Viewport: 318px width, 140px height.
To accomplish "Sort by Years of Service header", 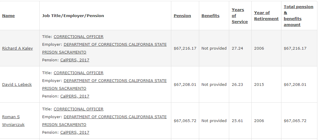I will [x=239, y=16].
